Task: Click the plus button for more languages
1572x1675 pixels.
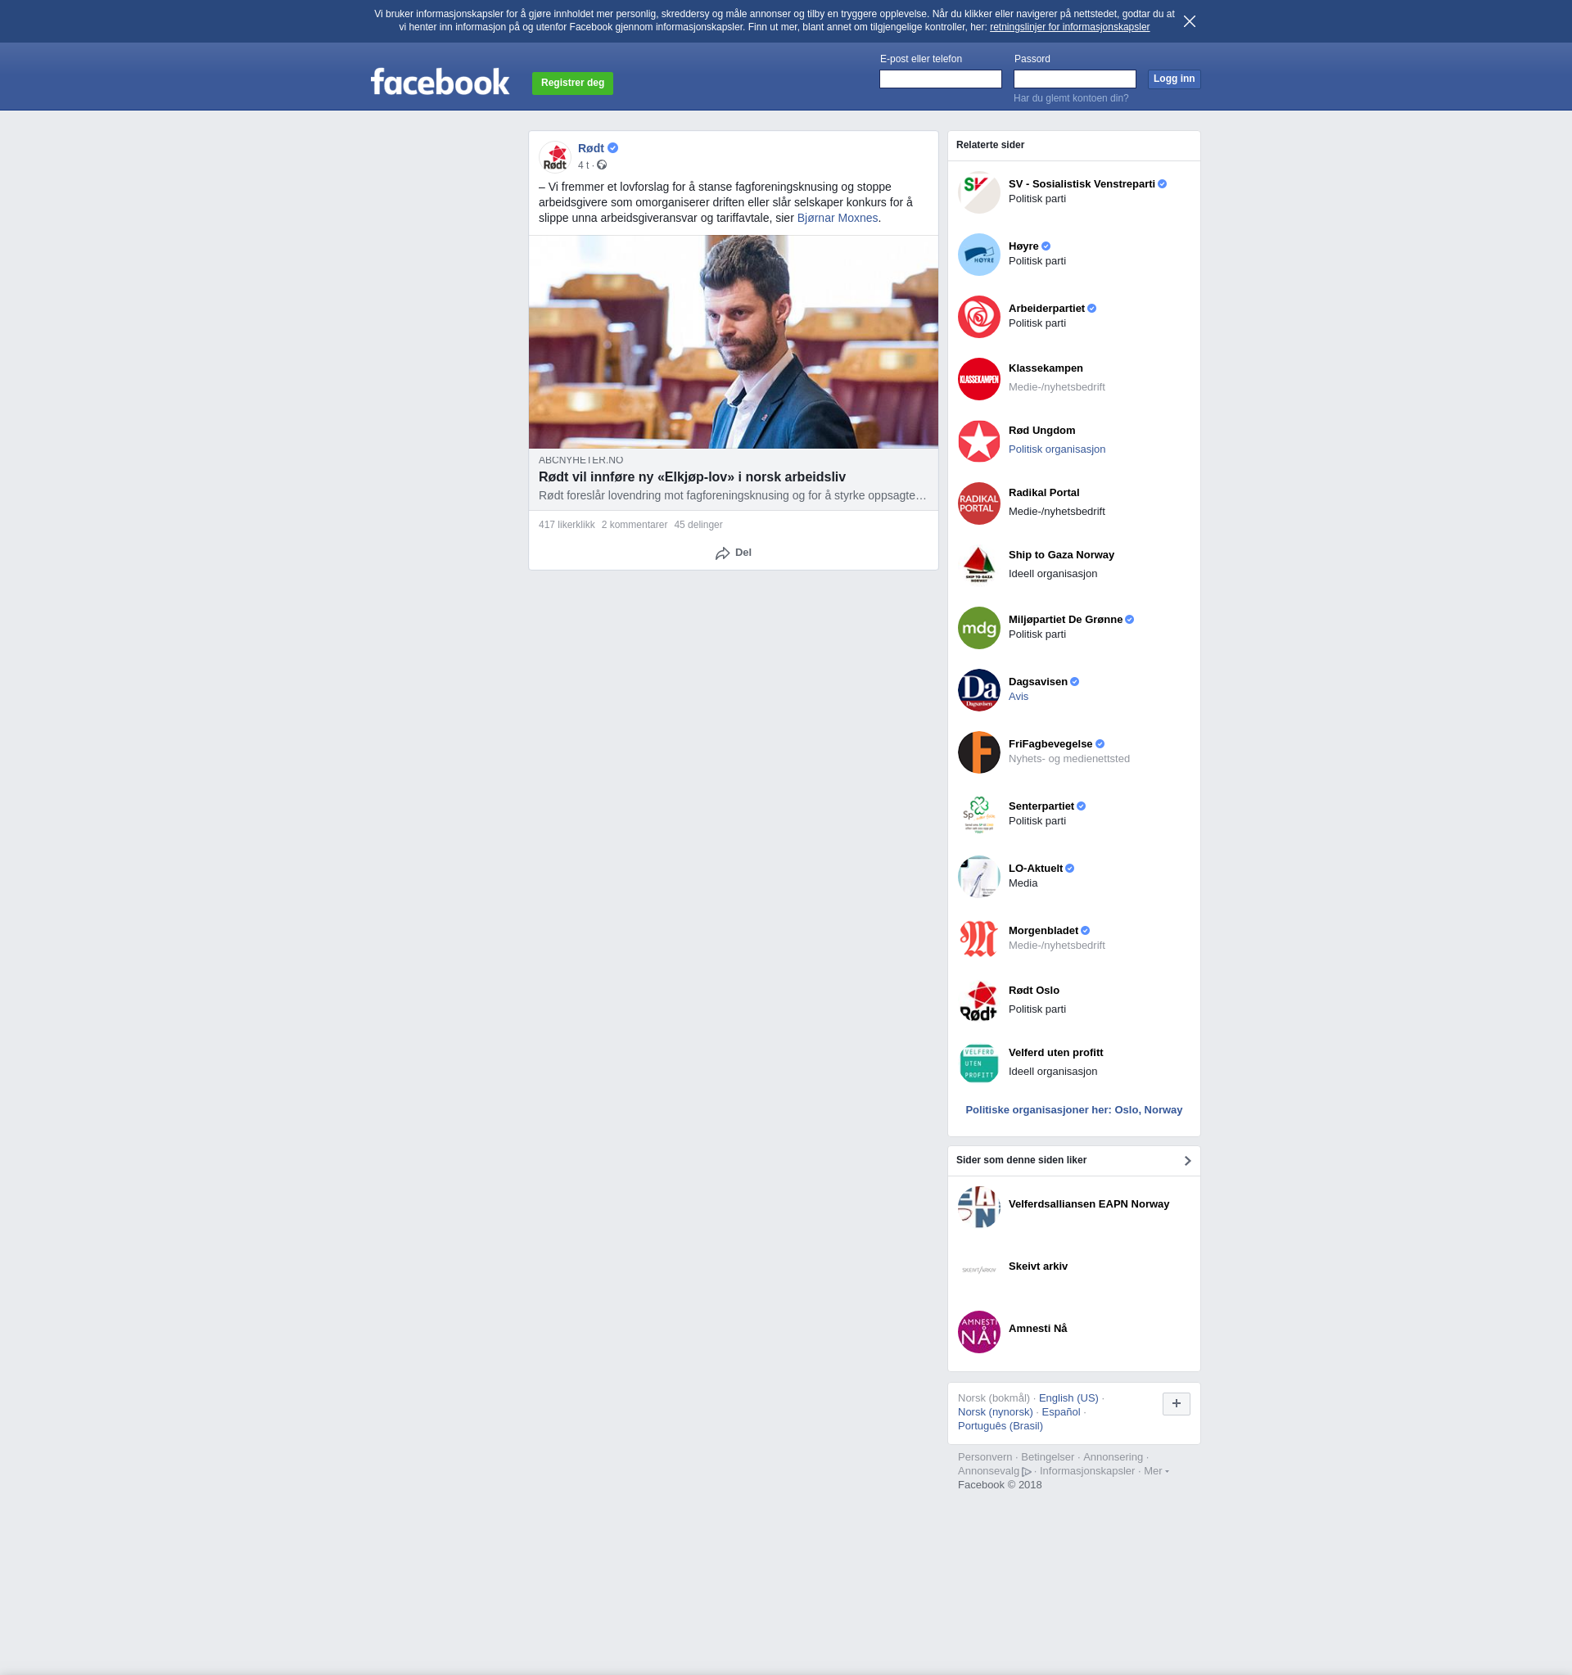Action: click(x=1176, y=1404)
